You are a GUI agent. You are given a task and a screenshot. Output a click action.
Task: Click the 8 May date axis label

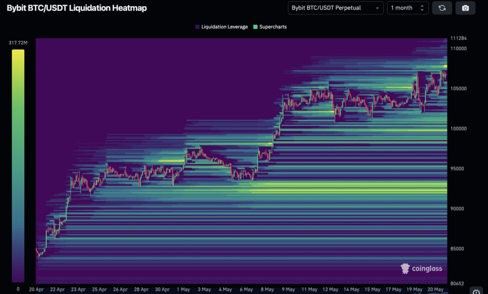267,289
